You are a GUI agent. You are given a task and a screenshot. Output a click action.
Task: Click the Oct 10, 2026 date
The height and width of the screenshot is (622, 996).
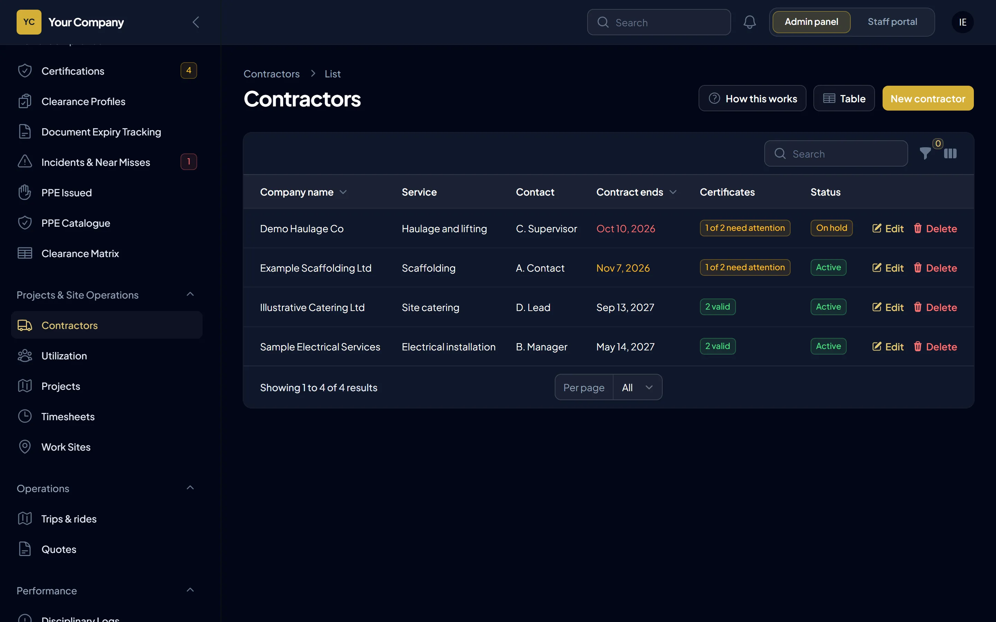[x=626, y=228]
